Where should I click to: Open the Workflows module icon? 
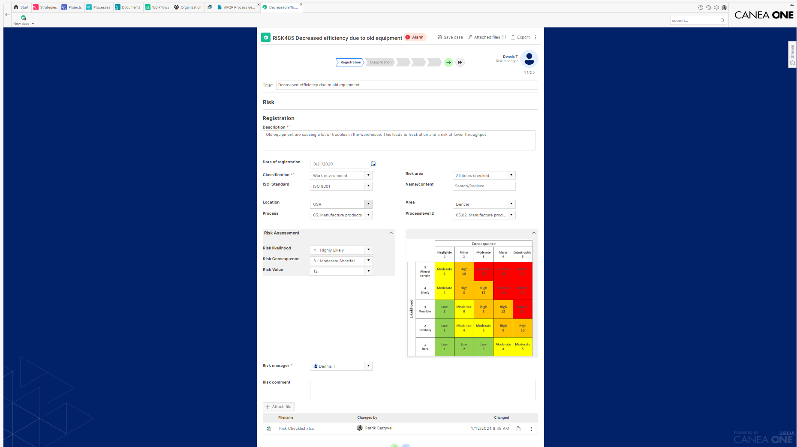tap(148, 7)
